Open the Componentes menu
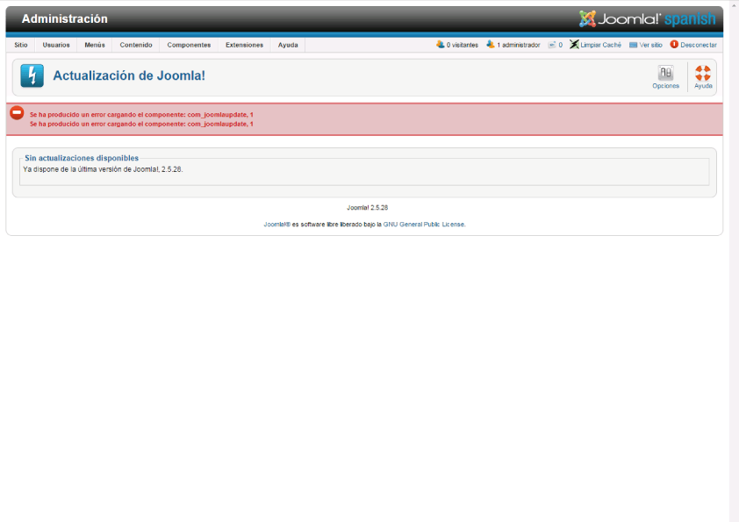The width and height of the screenshot is (739, 522). click(189, 45)
